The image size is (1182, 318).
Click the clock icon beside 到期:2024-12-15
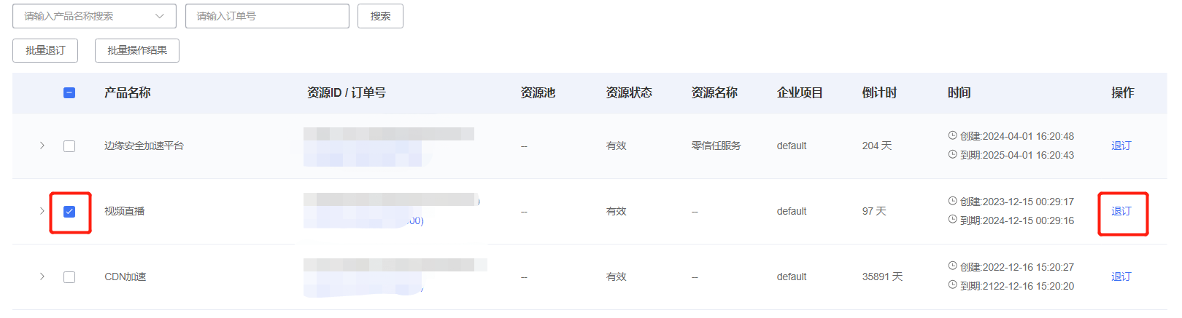pos(952,220)
